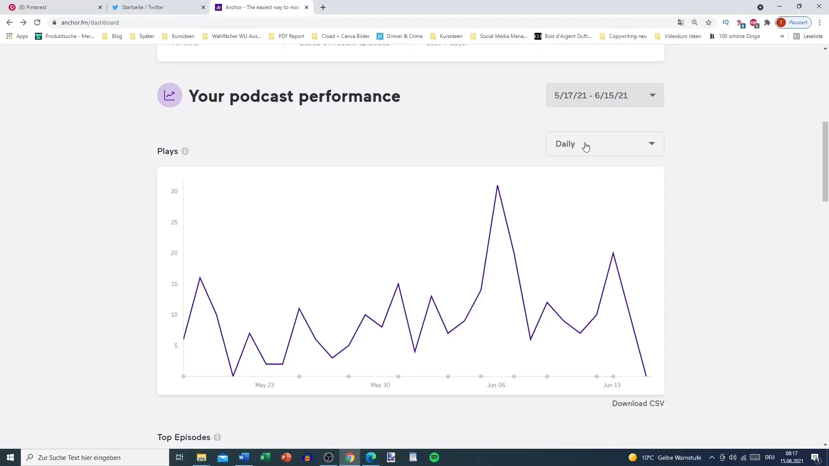Open the Extensions puzzle menu

[x=767, y=22]
